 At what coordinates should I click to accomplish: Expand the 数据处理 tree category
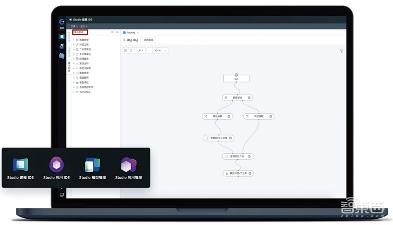tap(73, 40)
